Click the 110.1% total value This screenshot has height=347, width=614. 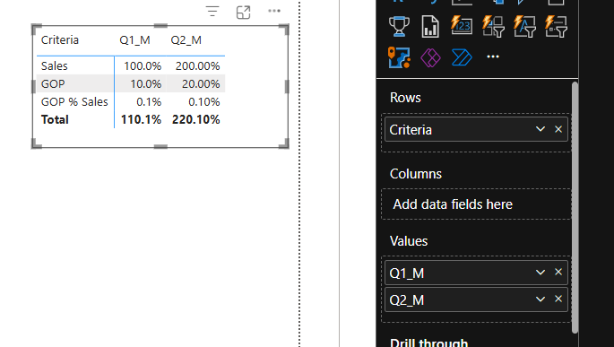(x=141, y=119)
